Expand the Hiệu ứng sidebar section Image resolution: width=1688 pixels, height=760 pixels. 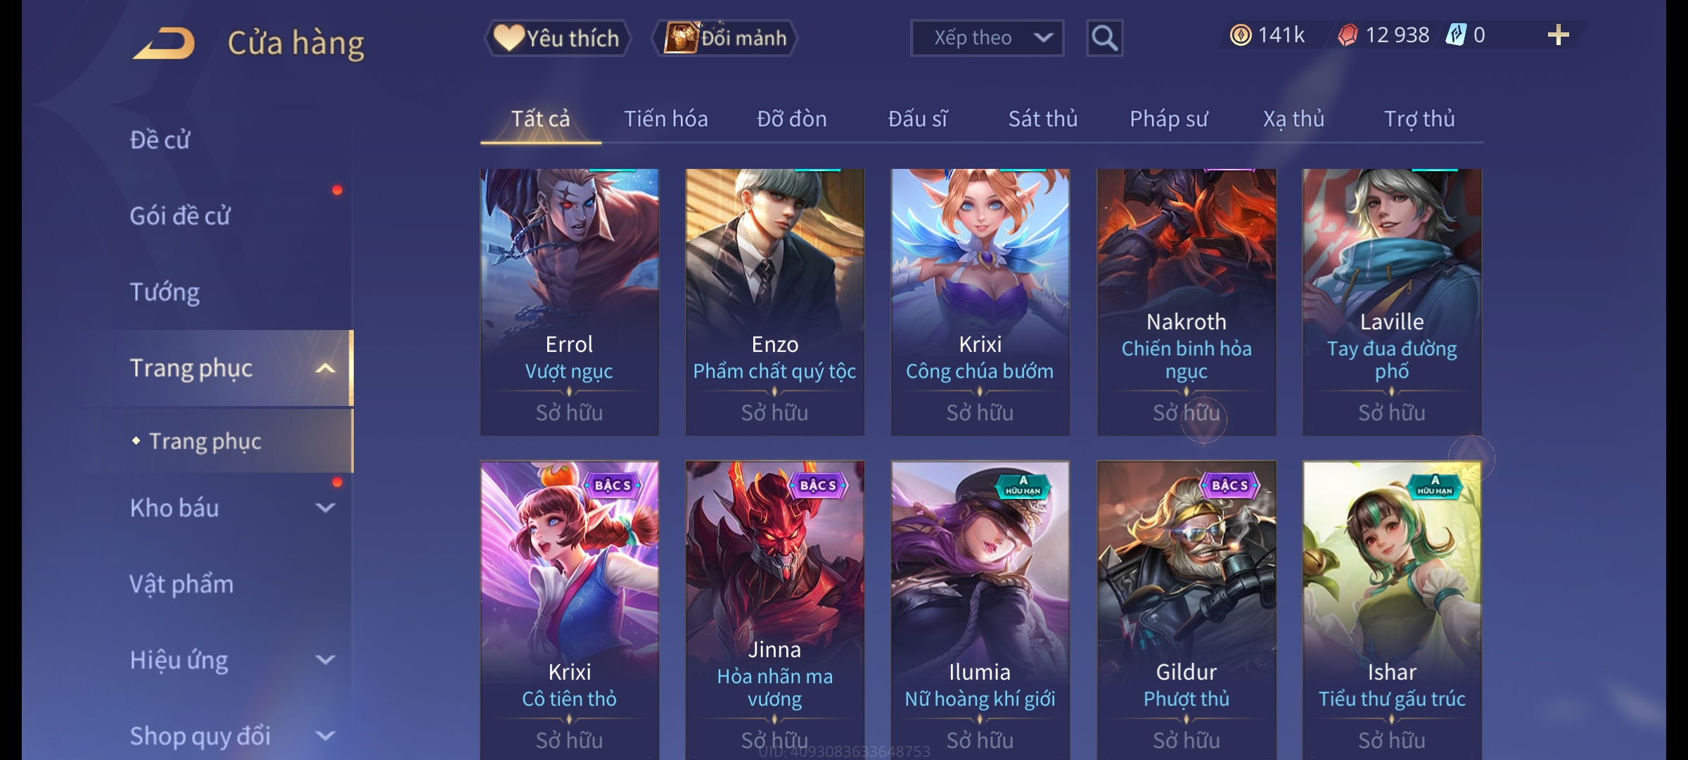pyautogui.click(x=325, y=659)
